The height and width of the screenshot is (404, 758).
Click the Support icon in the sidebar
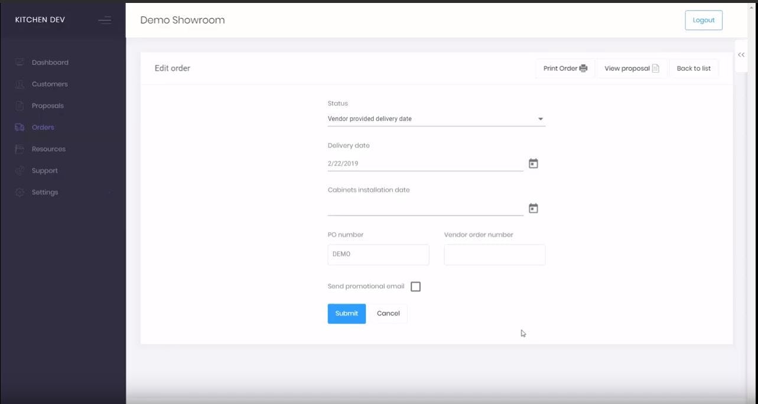tap(19, 170)
